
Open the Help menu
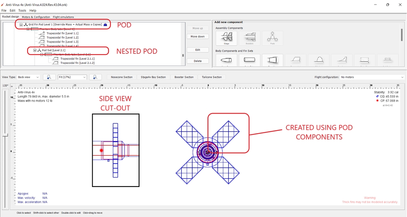(x=33, y=11)
